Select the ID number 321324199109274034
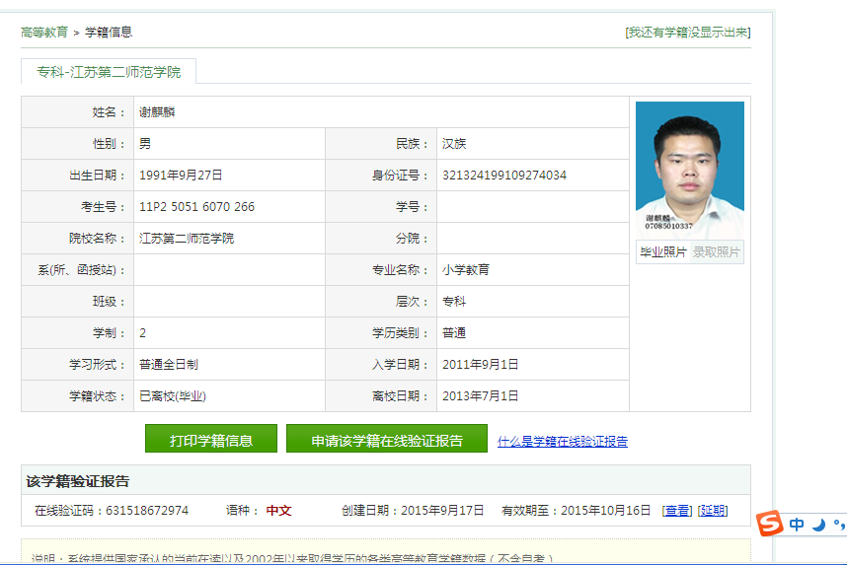 [504, 176]
